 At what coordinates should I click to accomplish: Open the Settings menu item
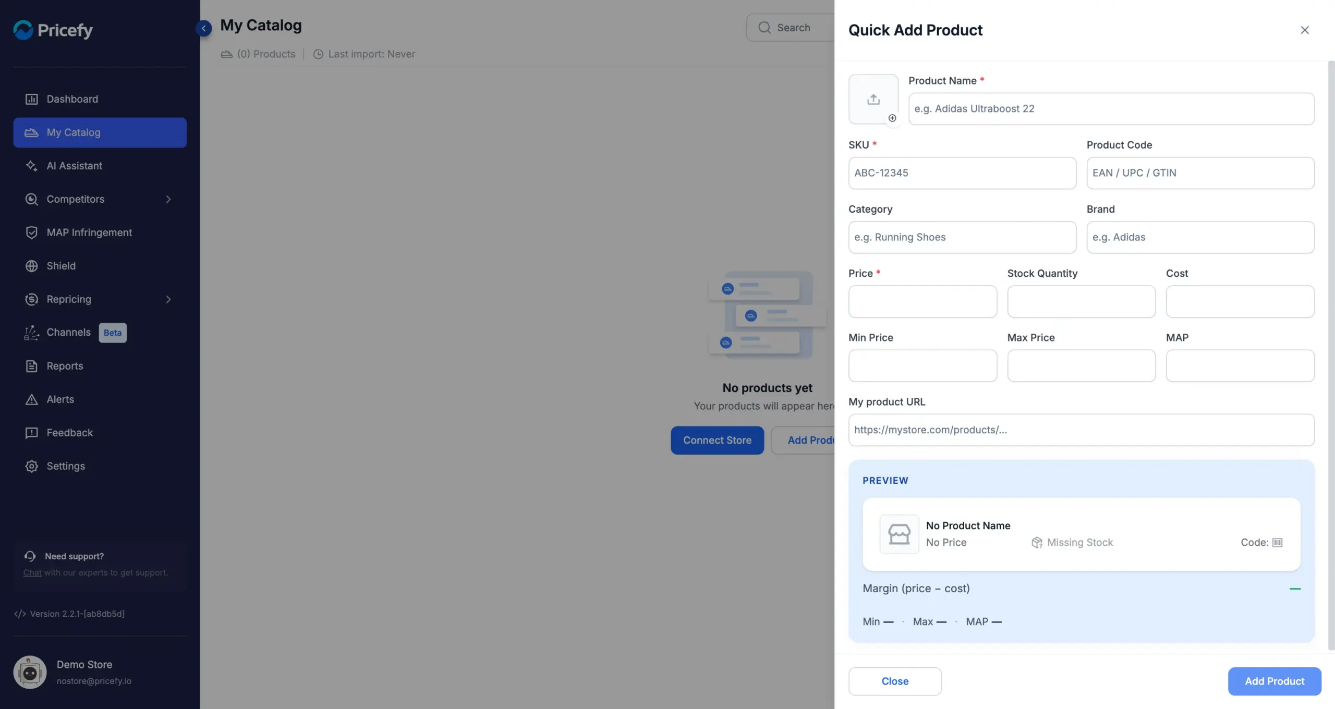tap(100, 466)
